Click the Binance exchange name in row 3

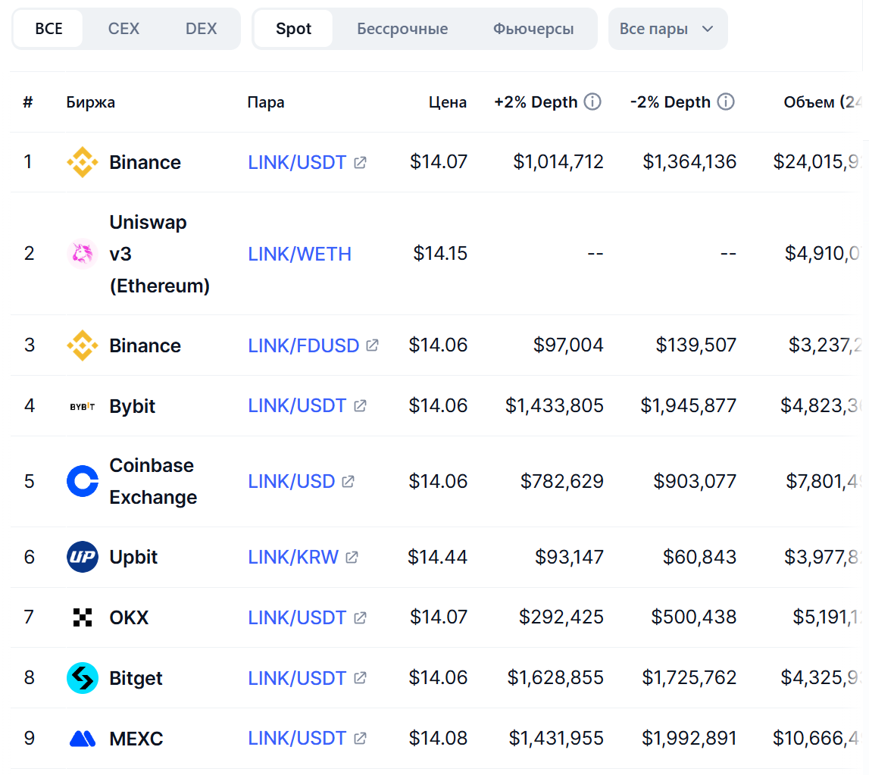pos(145,345)
